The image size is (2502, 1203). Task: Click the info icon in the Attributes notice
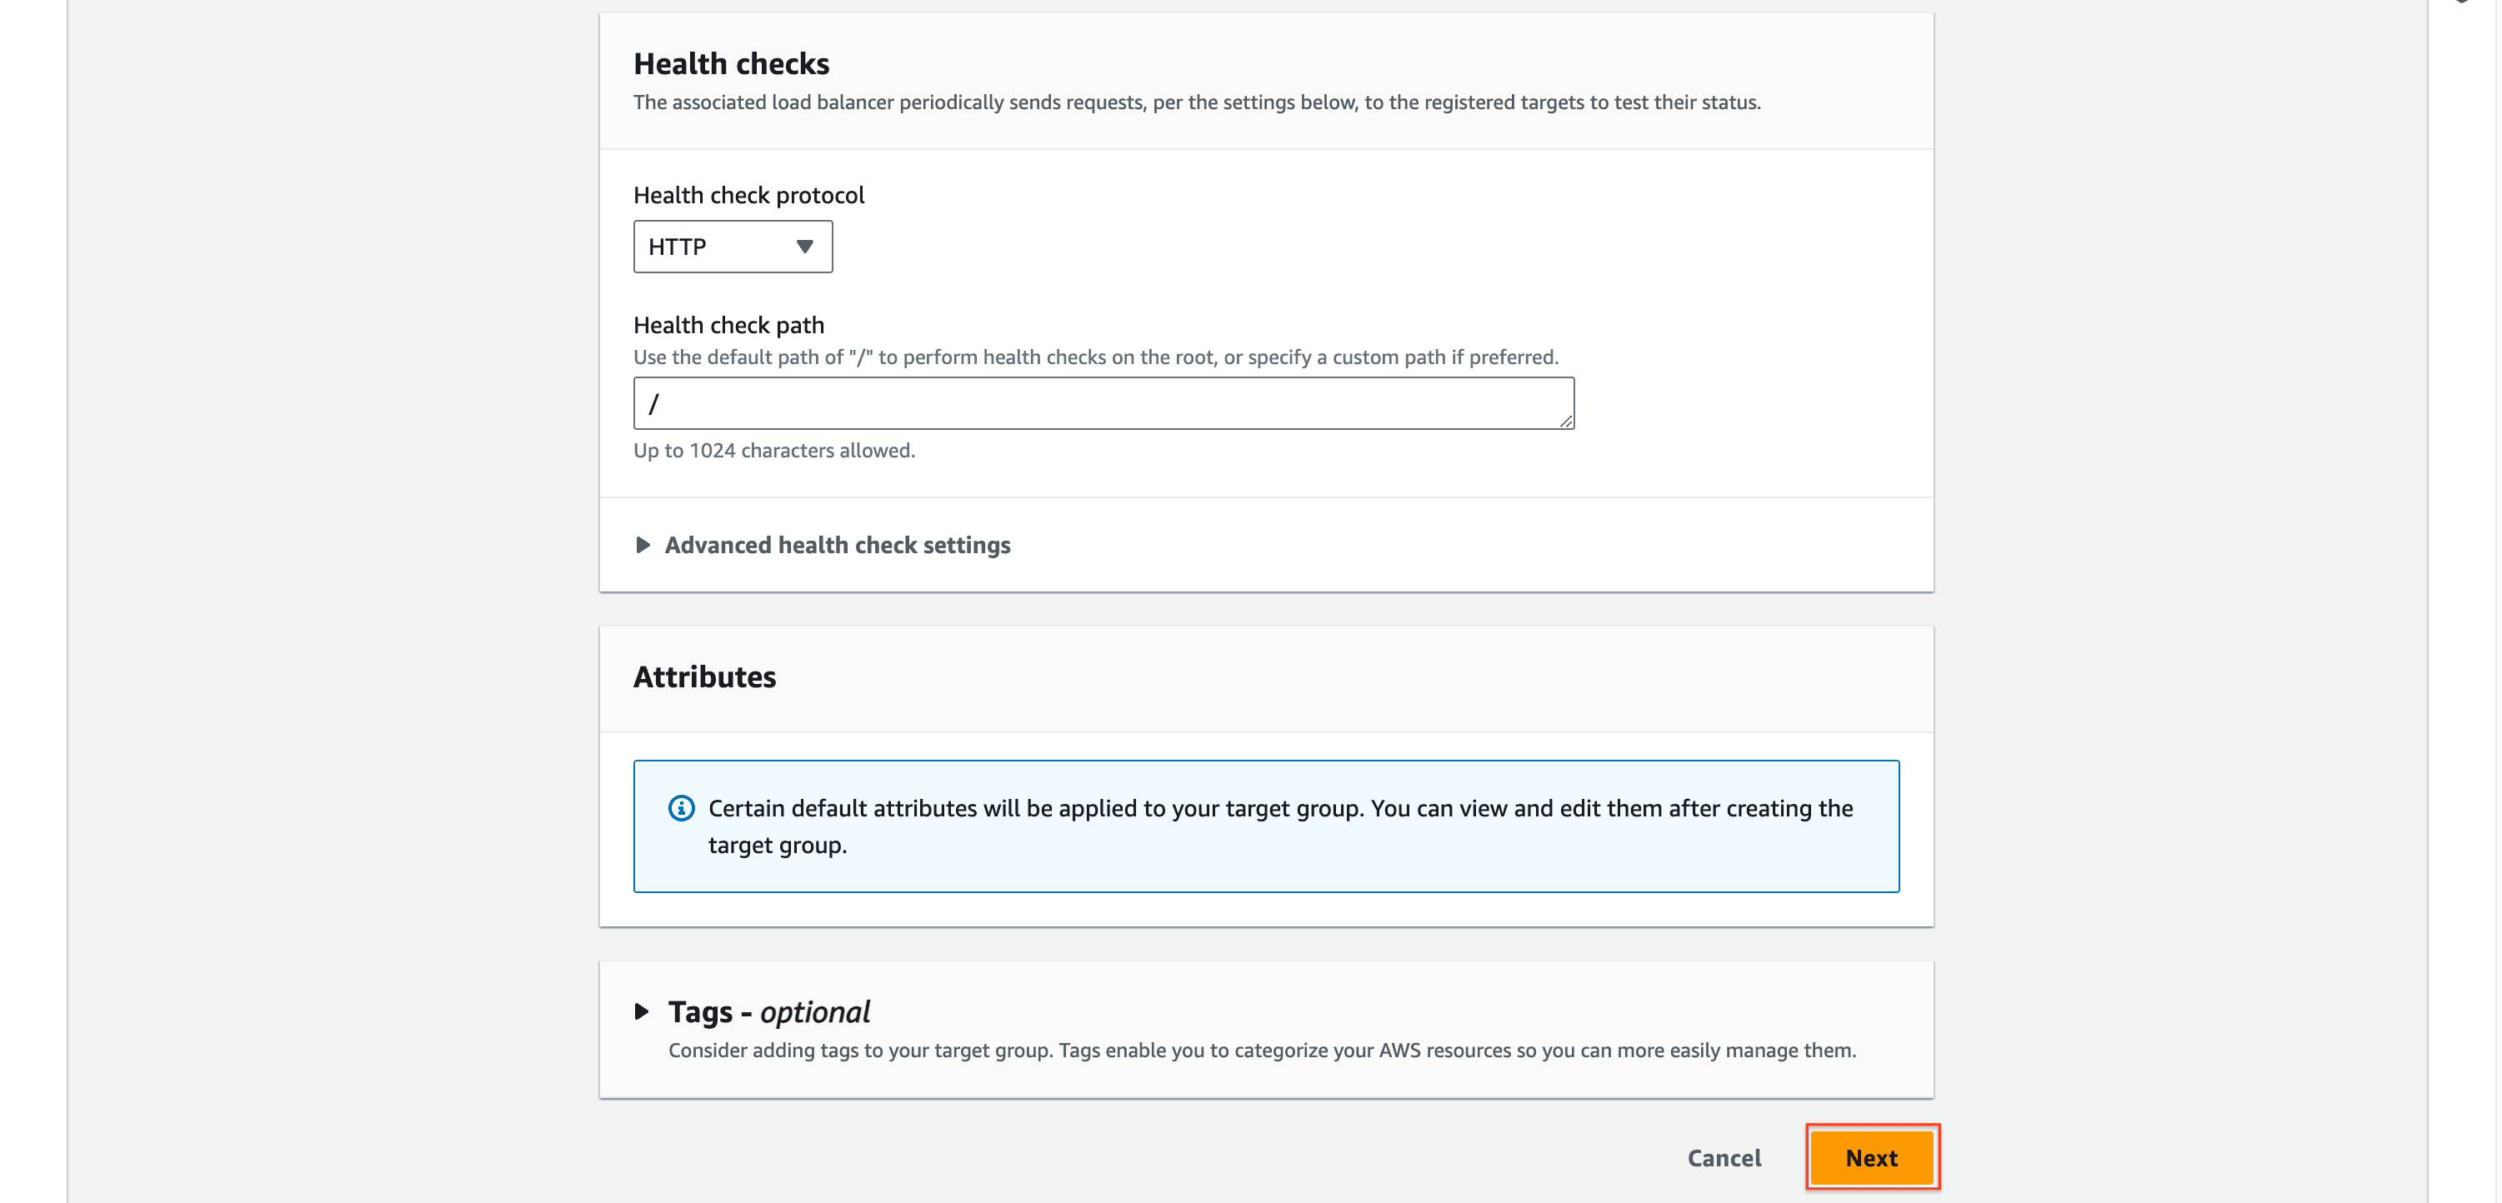click(681, 808)
